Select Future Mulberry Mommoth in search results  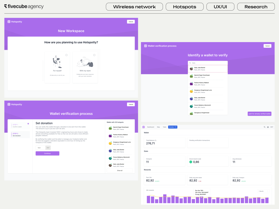click(x=208, y=106)
